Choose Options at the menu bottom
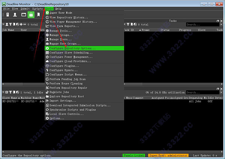The height and width of the screenshot is (159, 225). [84, 118]
